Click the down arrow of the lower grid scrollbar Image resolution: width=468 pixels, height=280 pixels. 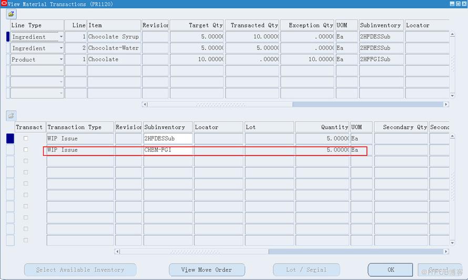[452, 243]
